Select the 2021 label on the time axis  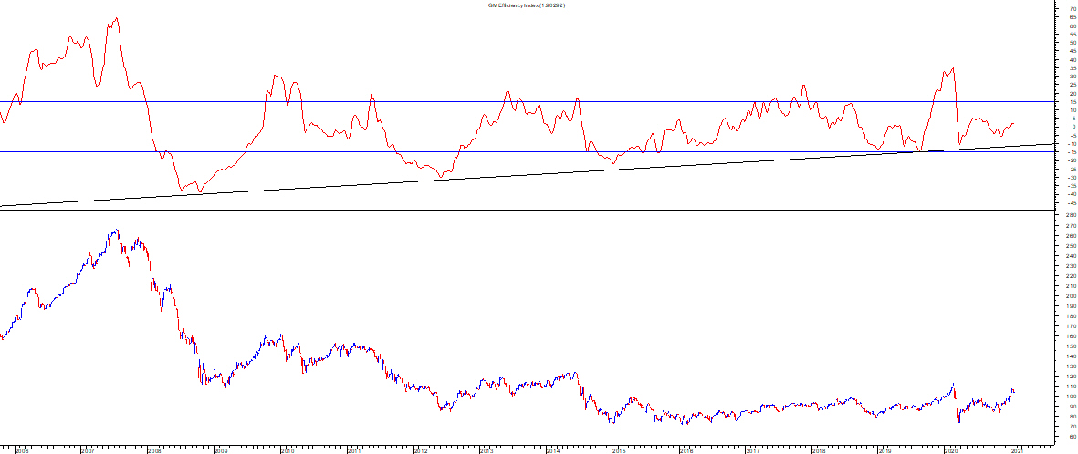point(1016,450)
